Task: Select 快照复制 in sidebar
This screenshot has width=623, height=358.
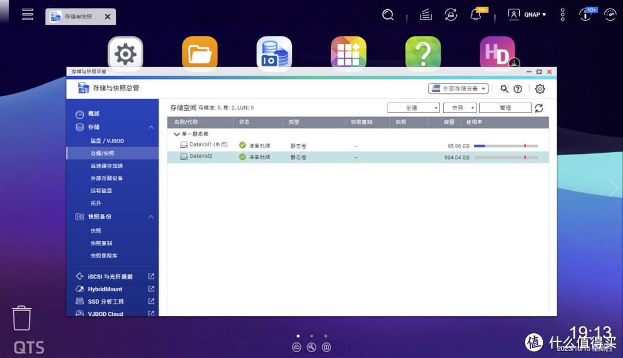Action: pos(101,243)
